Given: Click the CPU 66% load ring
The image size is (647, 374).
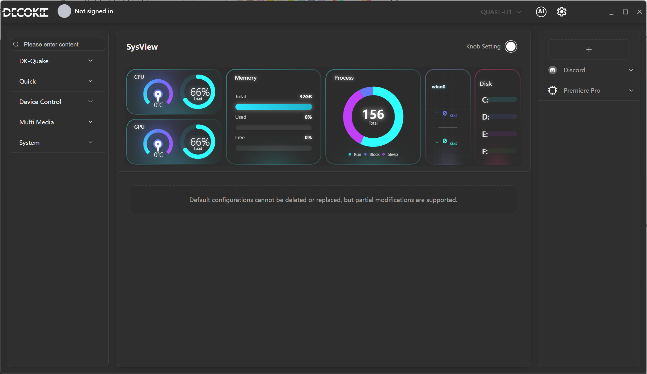Looking at the screenshot, I should [198, 92].
